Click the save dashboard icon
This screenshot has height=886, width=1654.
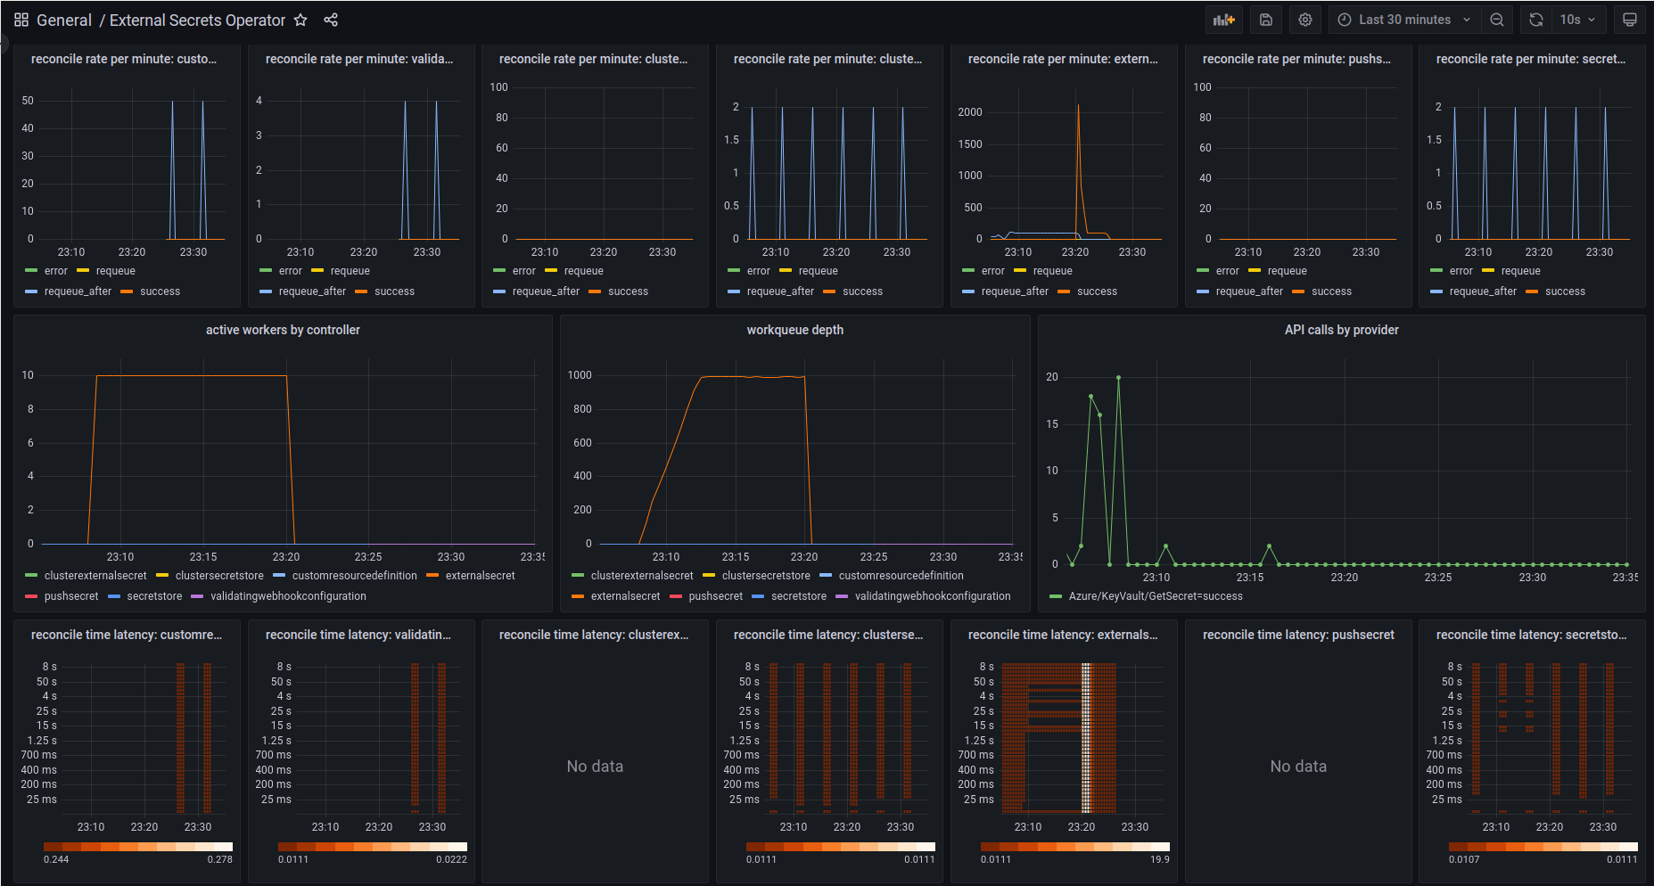(x=1265, y=19)
